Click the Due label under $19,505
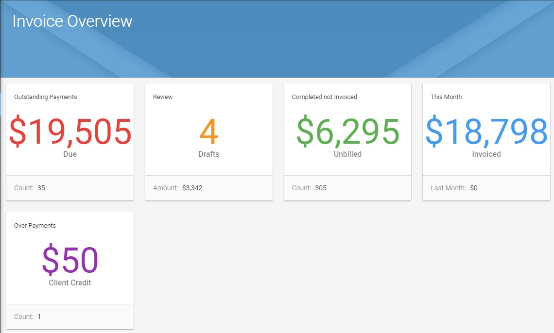The width and height of the screenshot is (554, 333). coord(70,154)
